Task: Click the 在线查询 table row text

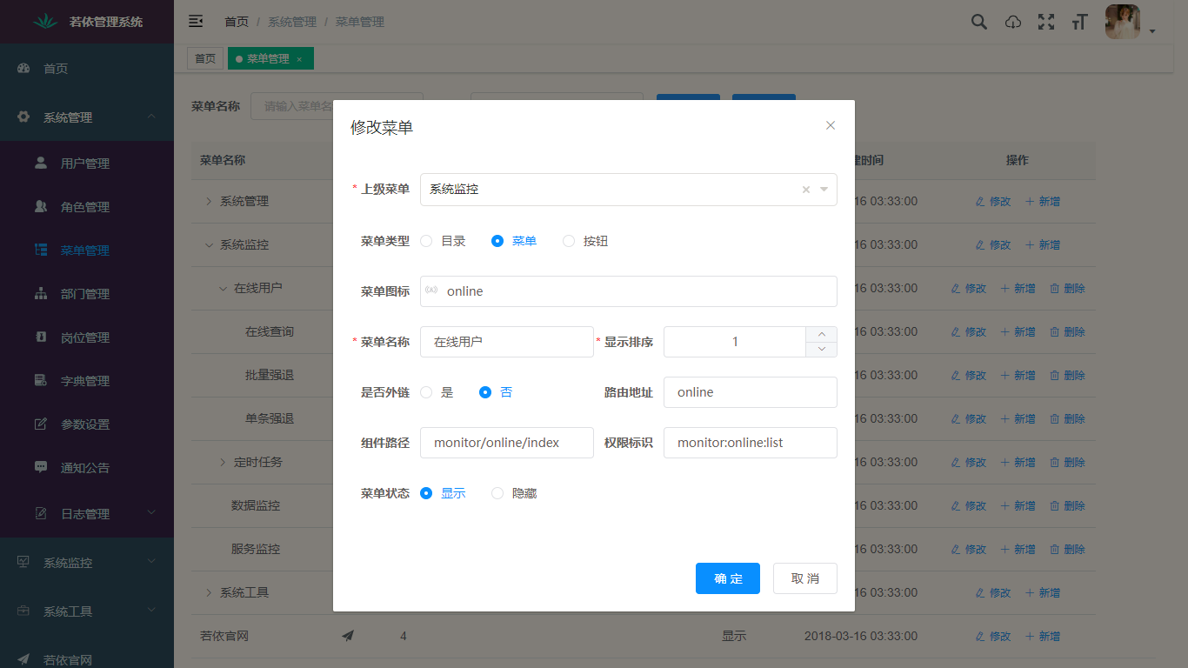Action: pyautogui.click(x=270, y=331)
